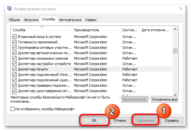This screenshot has height=131, width=191.
Task: Click the System Configuration title bar icon
Action: coord(9,9)
